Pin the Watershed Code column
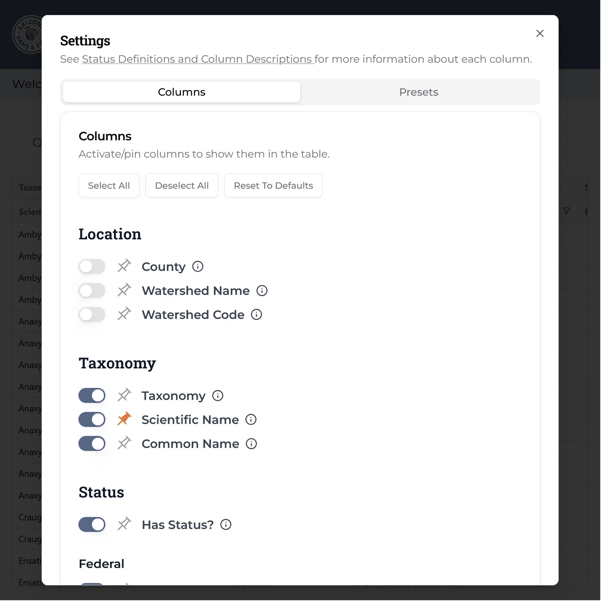Viewport: 601px width, 601px height. [x=124, y=314]
